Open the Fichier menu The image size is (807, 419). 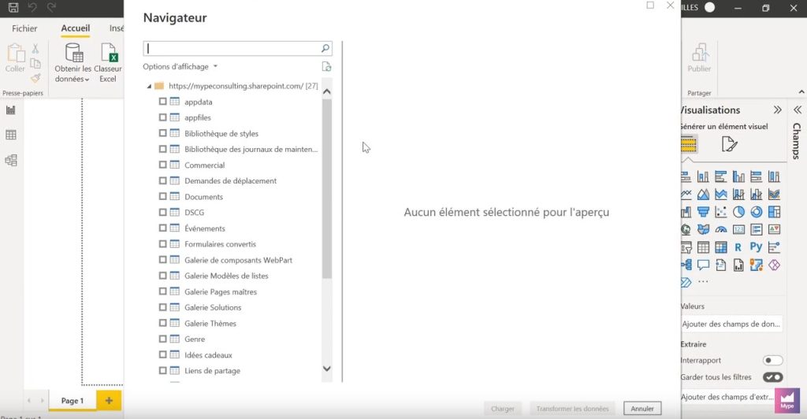pyautogui.click(x=24, y=28)
